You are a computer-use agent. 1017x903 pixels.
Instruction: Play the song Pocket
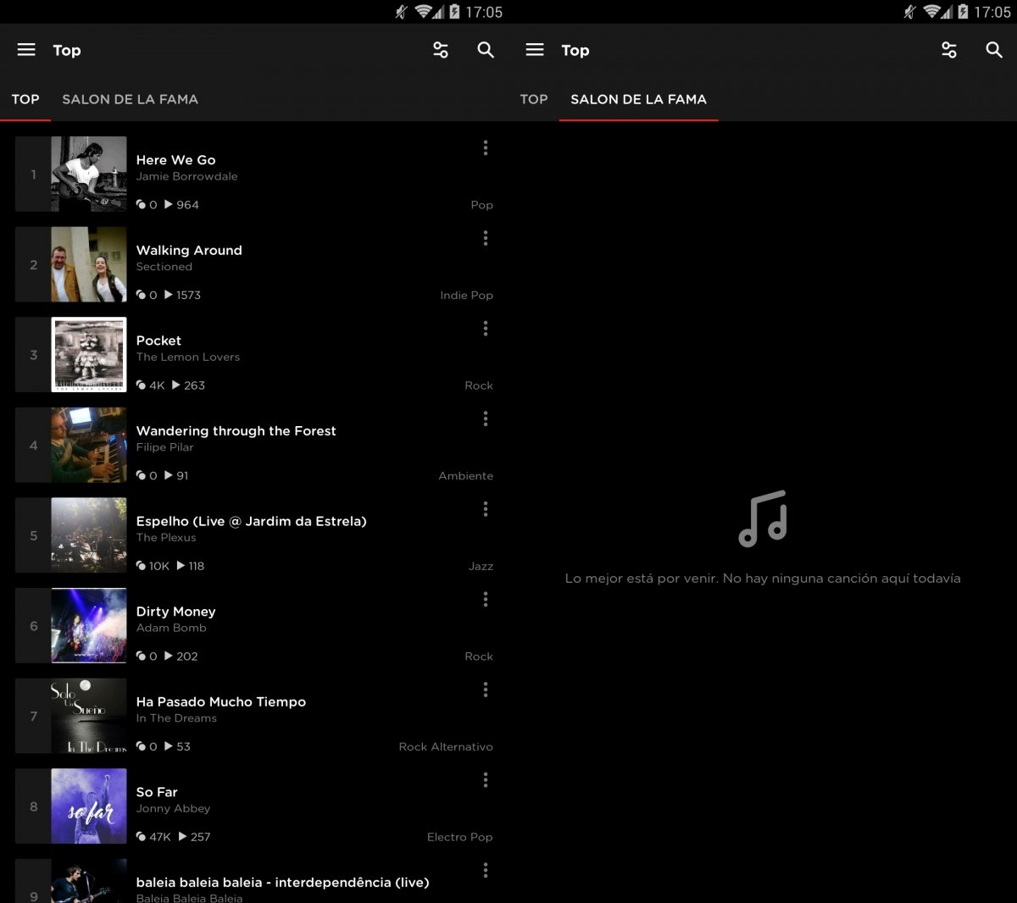(x=159, y=341)
